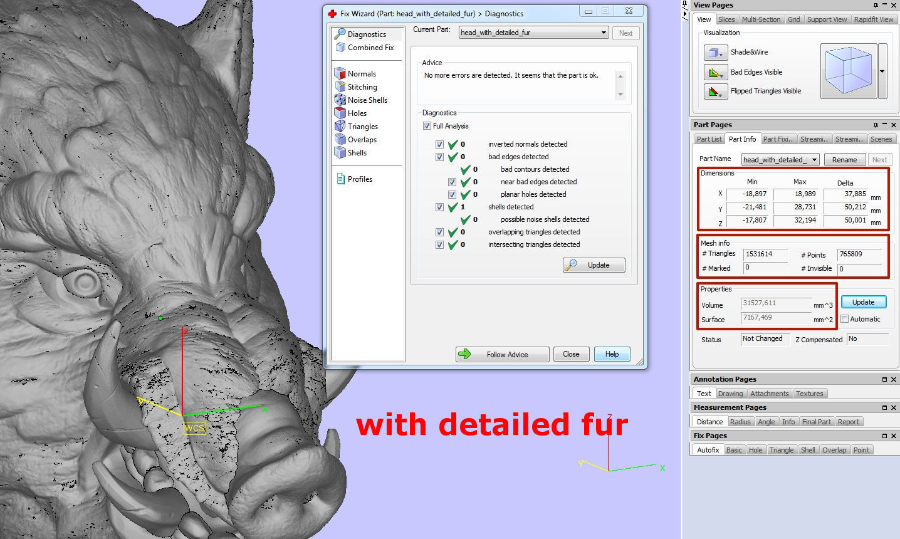Open the Triangles fix page
The width and height of the screenshot is (900, 539).
(x=357, y=127)
